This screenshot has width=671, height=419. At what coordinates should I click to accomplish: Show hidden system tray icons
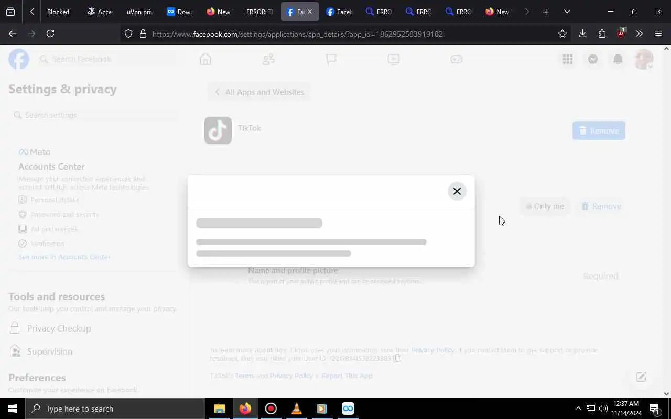578,409
